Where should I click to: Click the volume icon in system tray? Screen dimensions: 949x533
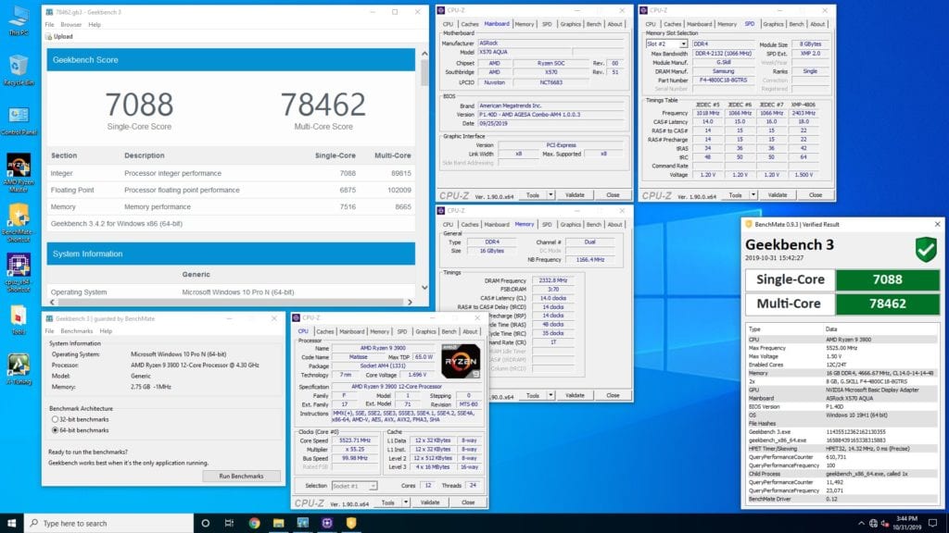coord(885,524)
